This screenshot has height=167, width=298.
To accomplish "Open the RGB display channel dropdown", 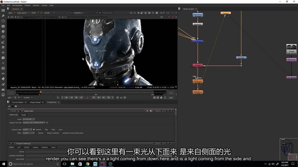I will pyautogui.click(x=35, y=13).
